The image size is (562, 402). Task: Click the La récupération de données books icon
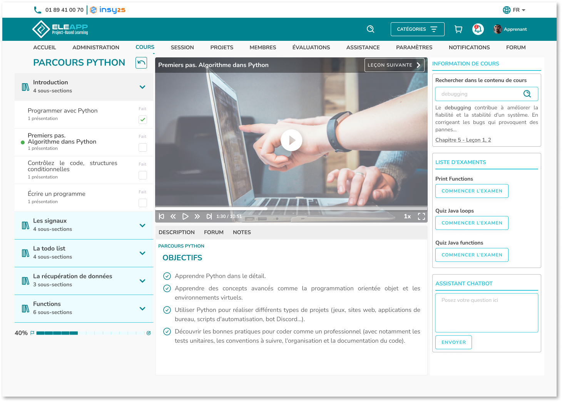coord(25,281)
